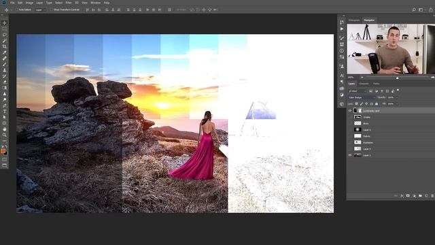This screenshot has width=435, height=245.
Task: Open the Auto-Select Layer dropdown
Action: [41, 10]
